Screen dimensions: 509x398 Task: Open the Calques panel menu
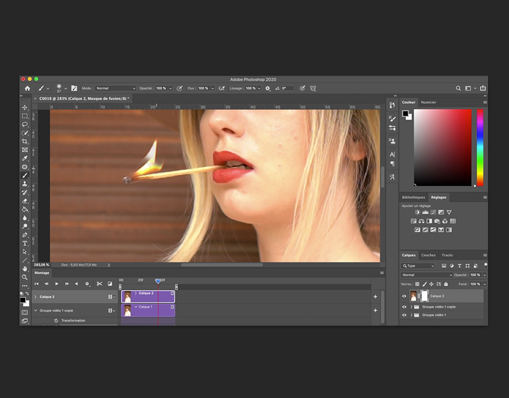click(485, 255)
